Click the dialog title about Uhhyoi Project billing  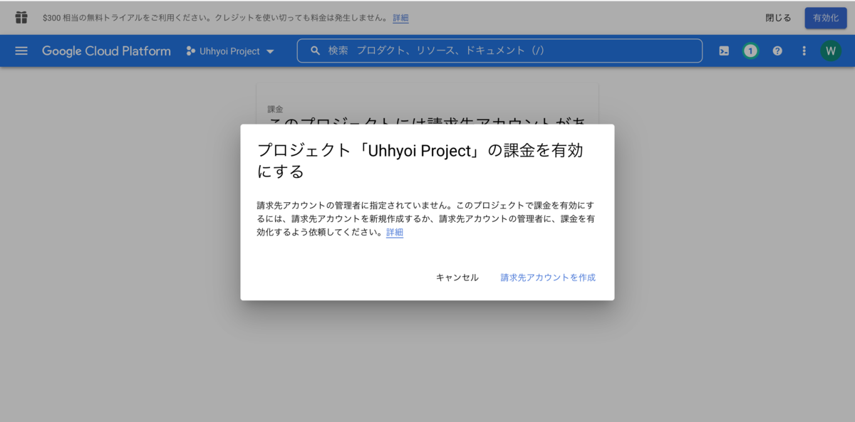pyautogui.click(x=420, y=161)
